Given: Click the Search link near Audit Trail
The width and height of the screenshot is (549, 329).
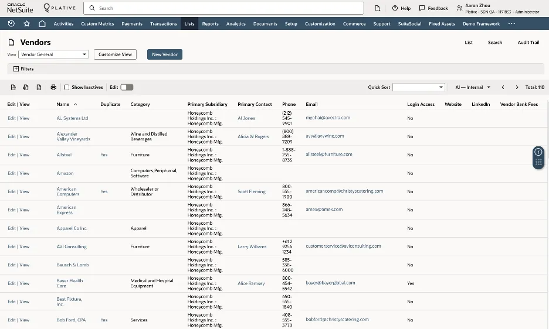Looking at the screenshot, I should pos(495,42).
